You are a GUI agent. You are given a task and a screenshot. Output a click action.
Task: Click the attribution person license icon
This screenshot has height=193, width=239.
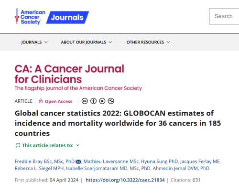(93, 101)
